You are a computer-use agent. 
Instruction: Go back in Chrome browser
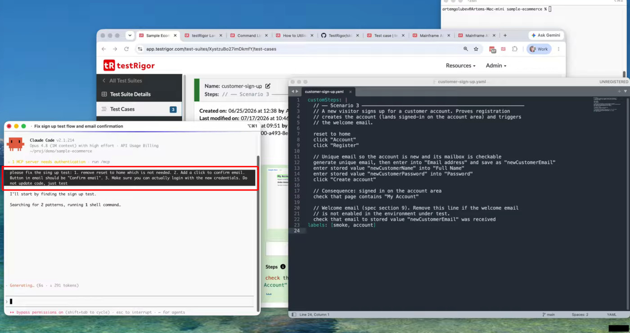[x=104, y=49]
